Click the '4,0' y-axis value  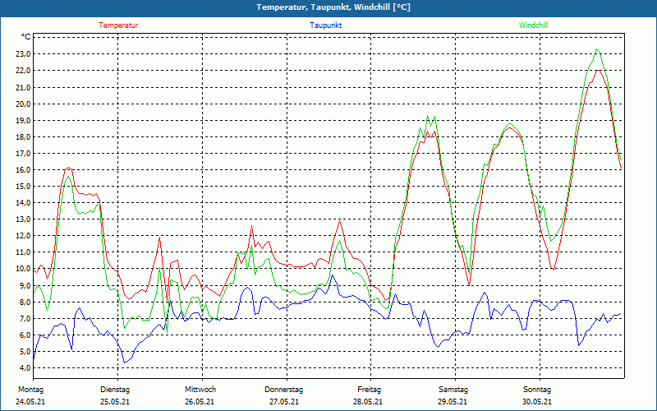[x=25, y=367]
